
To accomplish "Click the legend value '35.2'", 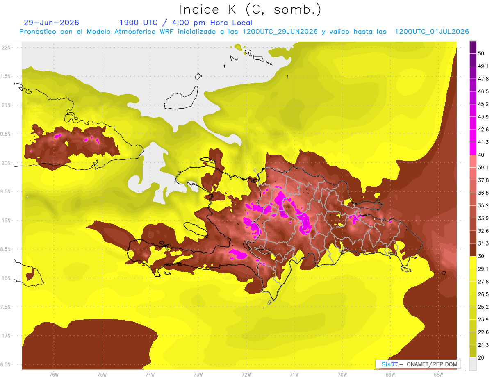I will point(483,206).
